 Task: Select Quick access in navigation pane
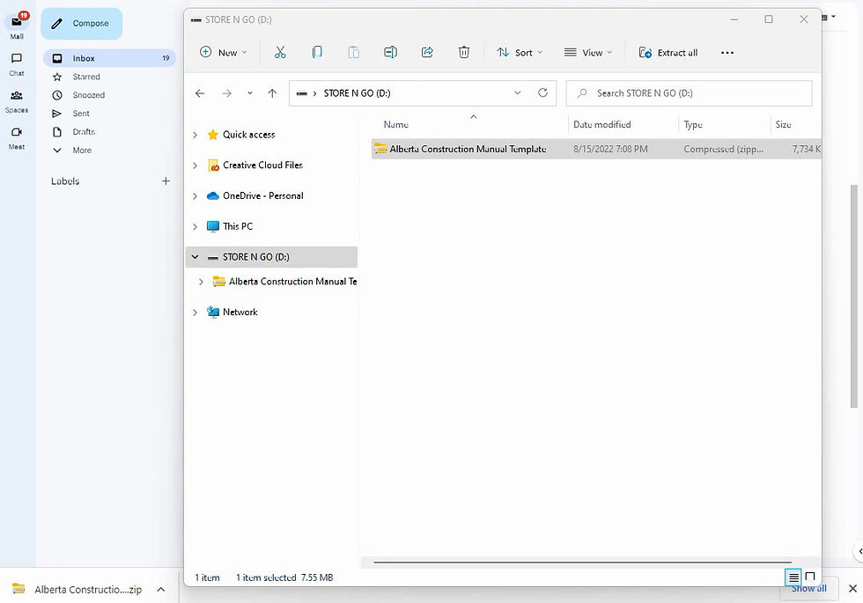pos(248,134)
